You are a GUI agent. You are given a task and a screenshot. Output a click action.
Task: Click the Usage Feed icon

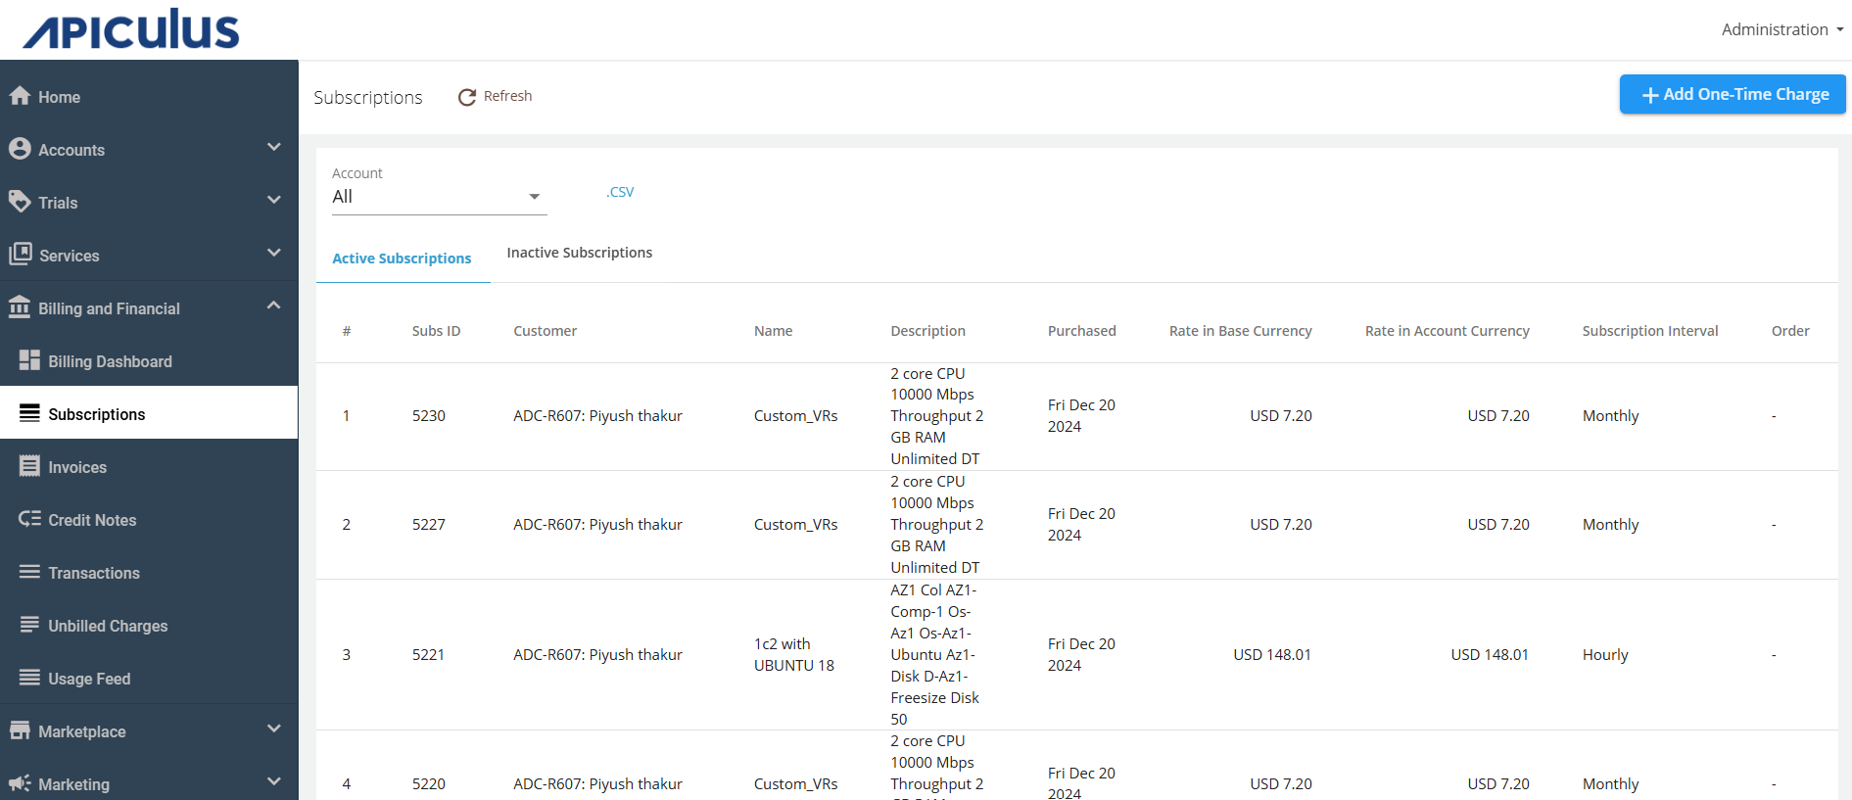coord(29,678)
